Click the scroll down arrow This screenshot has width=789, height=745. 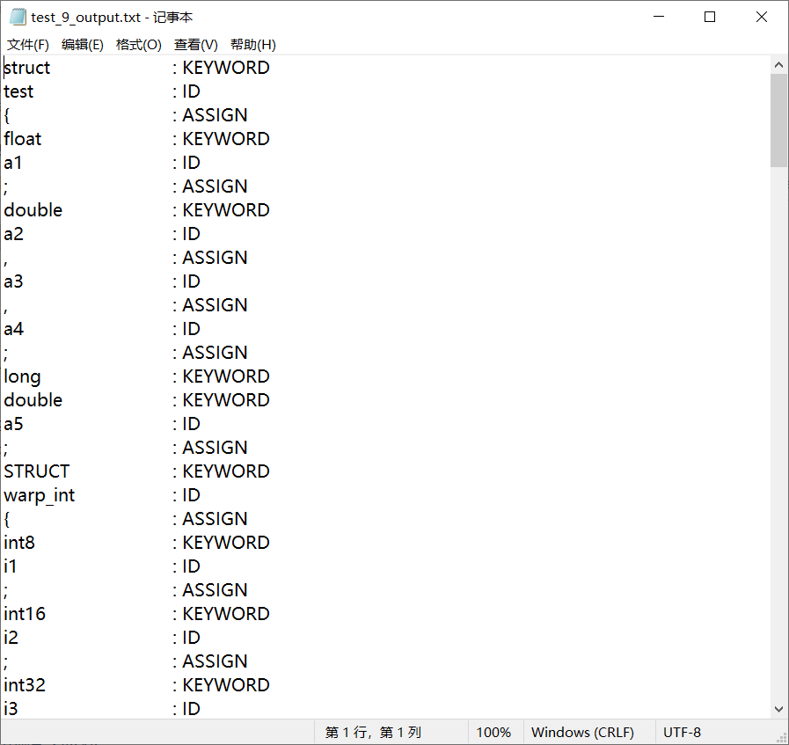coord(778,709)
